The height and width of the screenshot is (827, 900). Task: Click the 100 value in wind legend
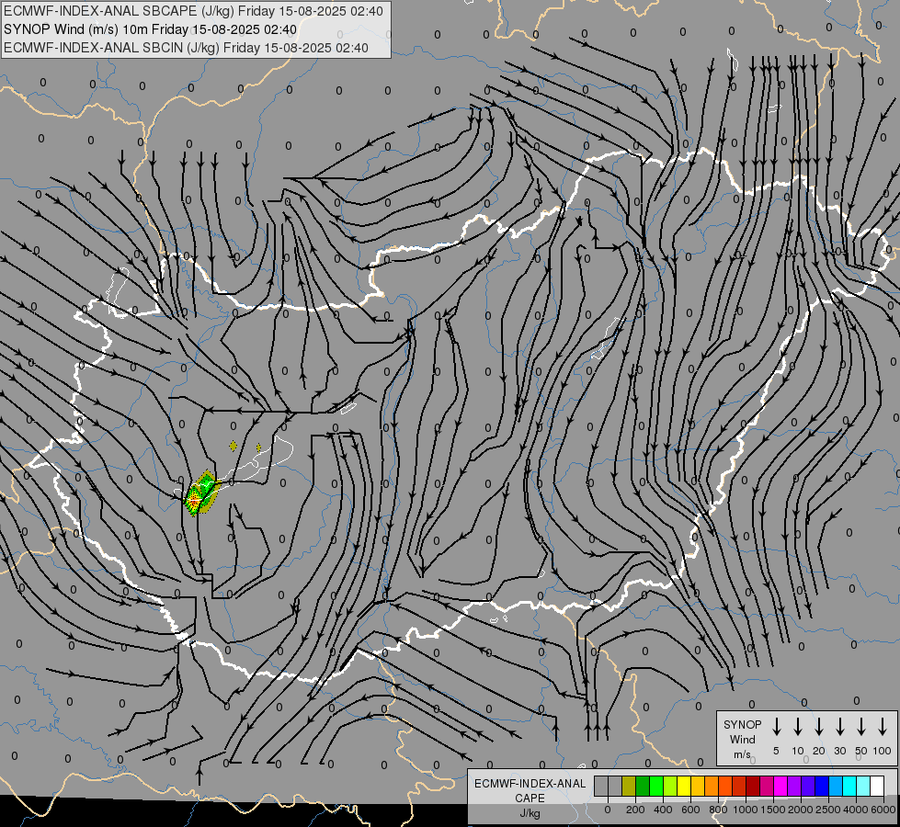pos(883,751)
